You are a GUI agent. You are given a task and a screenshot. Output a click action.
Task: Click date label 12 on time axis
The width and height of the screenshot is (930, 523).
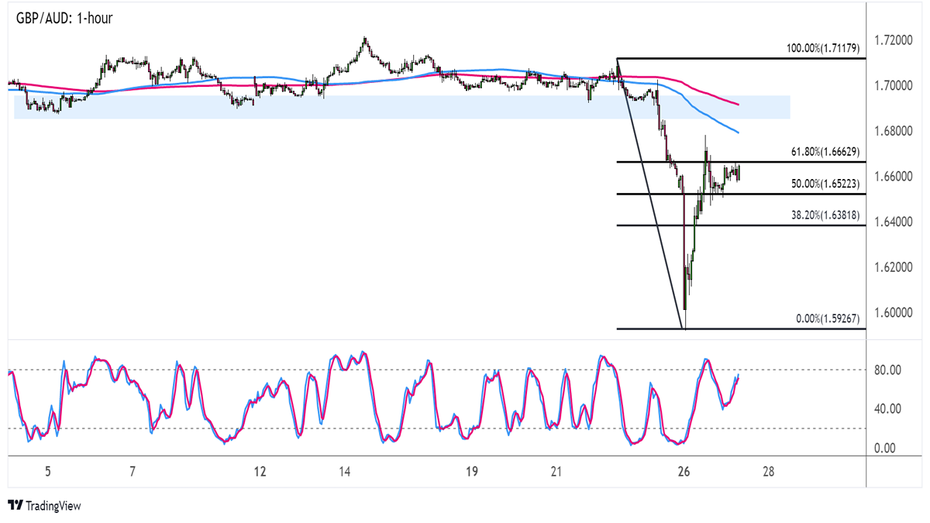pyautogui.click(x=260, y=472)
